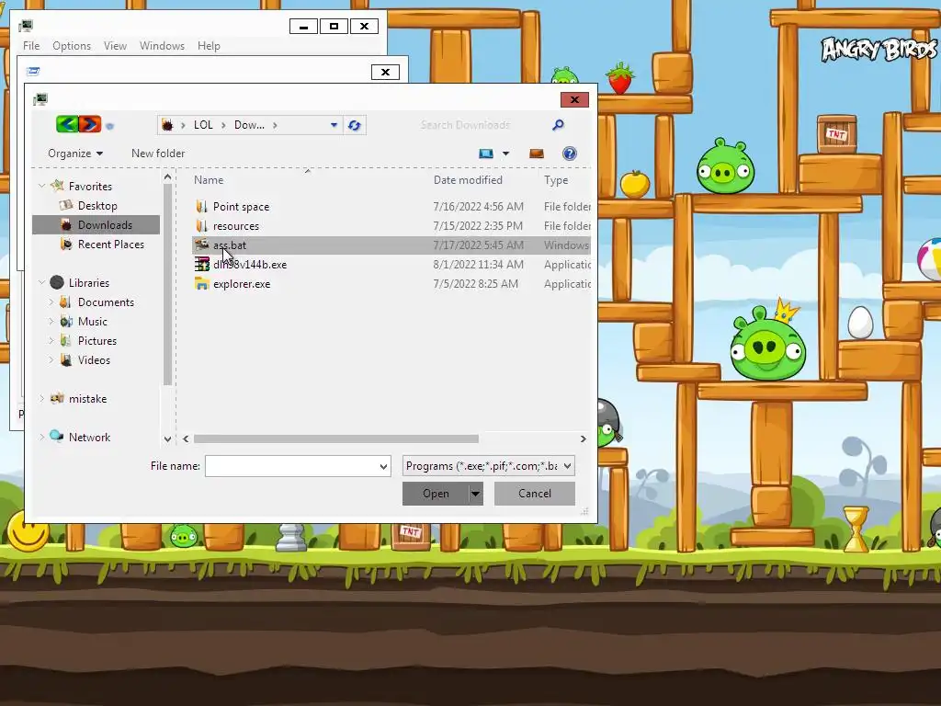Click the Type column header
Screen dimensions: 941x706
coord(556,179)
